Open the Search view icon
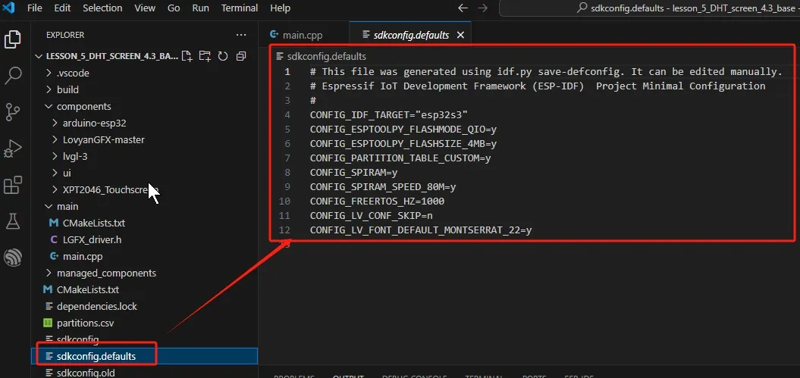The width and height of the screenshot is (800, 378). click(x=13, y=76)
